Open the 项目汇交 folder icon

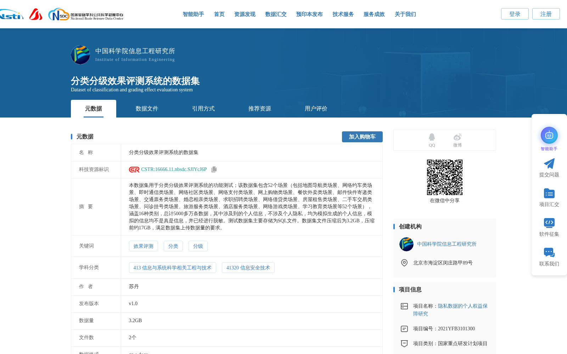549,193
